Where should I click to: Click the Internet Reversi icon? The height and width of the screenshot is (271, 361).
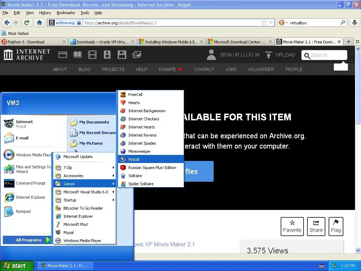123,135
